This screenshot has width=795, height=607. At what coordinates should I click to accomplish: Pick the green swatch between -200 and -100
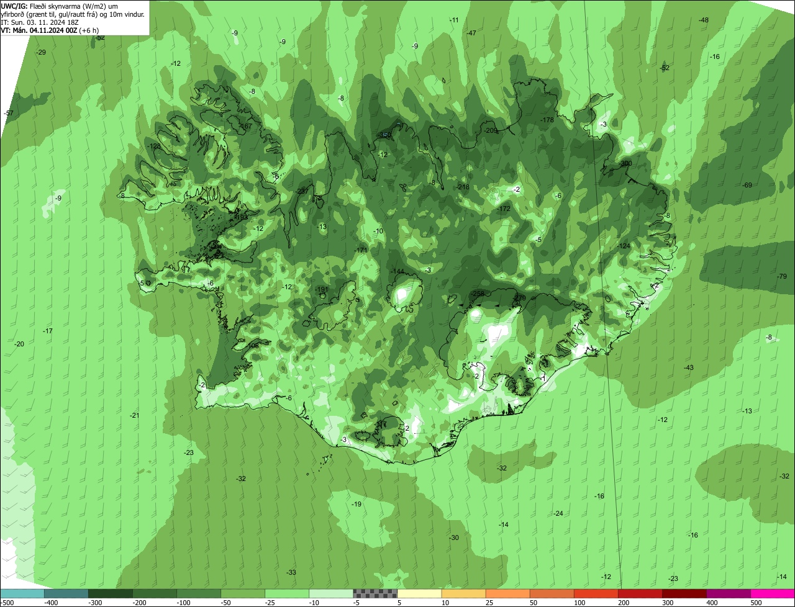[155, 593]
